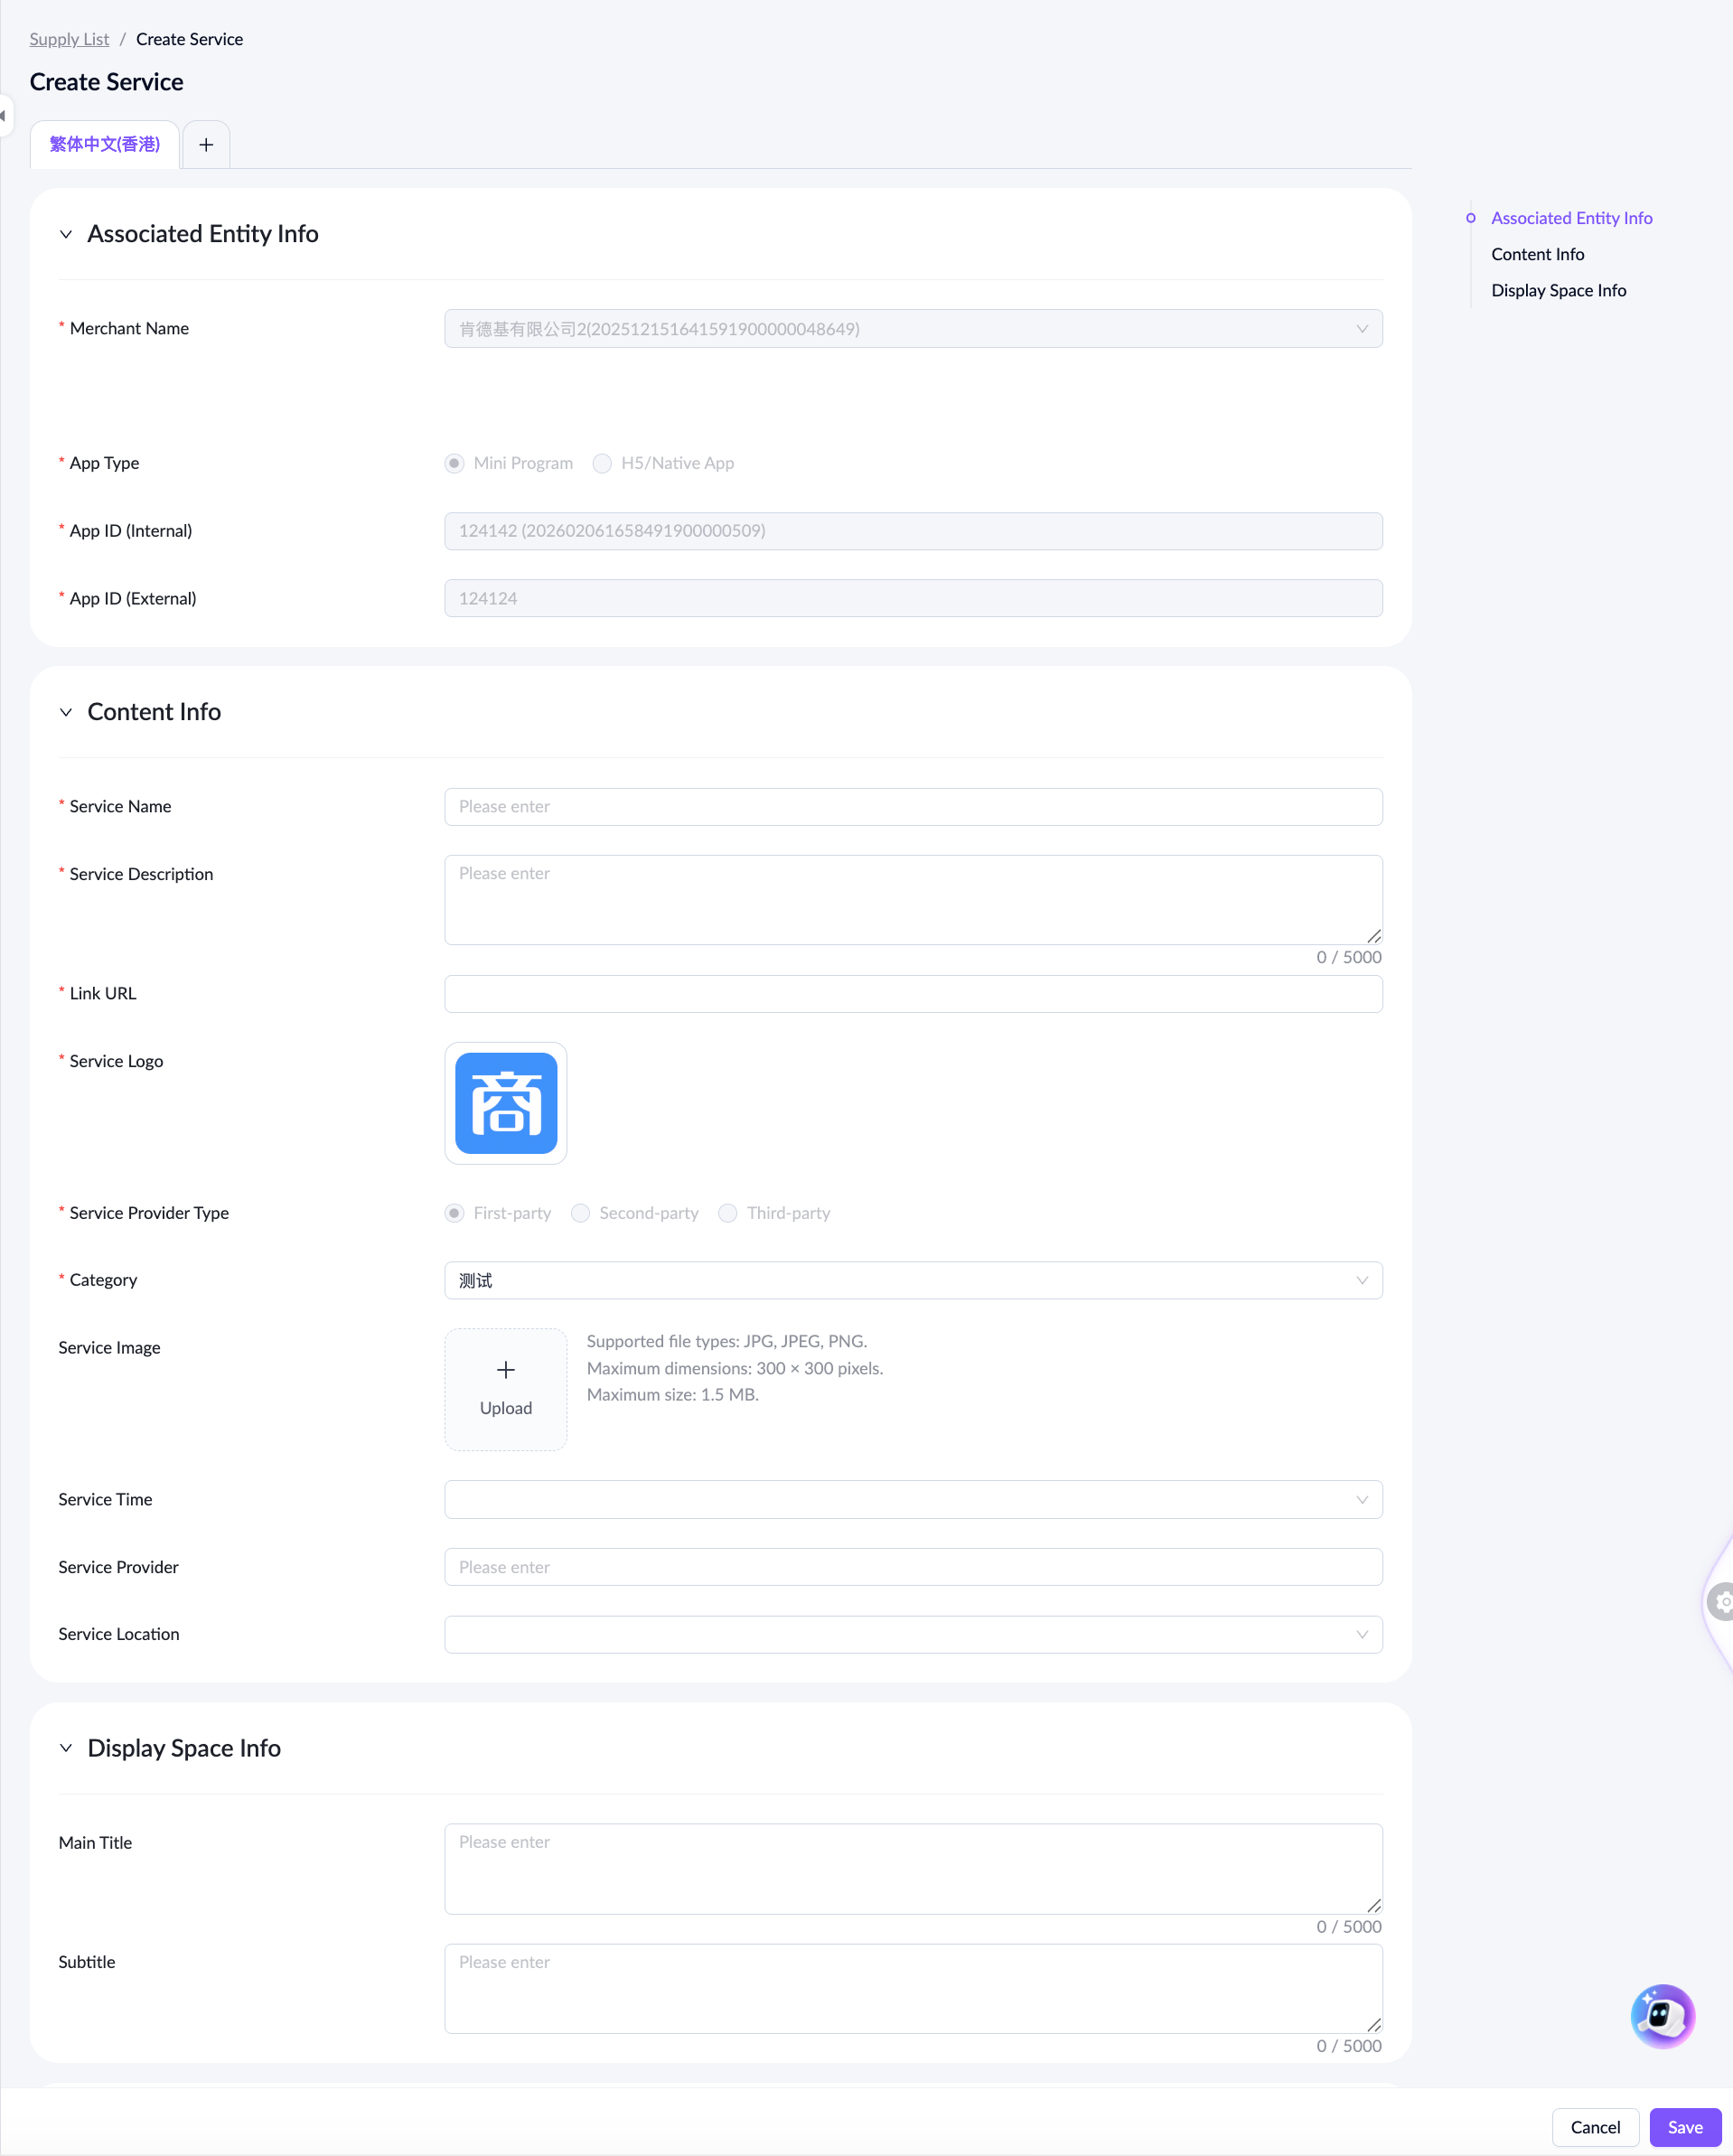Click the plus icon to add language tab

point(206,145)
